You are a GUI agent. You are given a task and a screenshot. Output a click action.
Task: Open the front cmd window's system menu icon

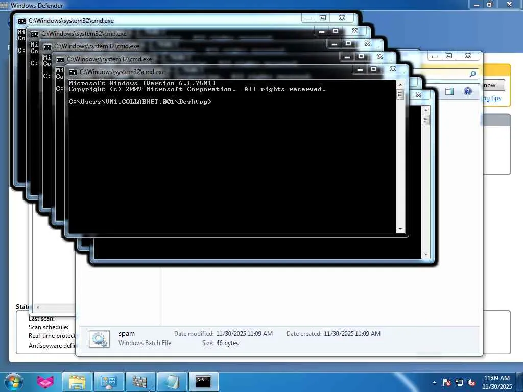tap(73, 72)
